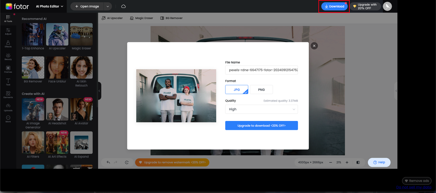Edit the File Name field
436x193 pixels.
262,70
